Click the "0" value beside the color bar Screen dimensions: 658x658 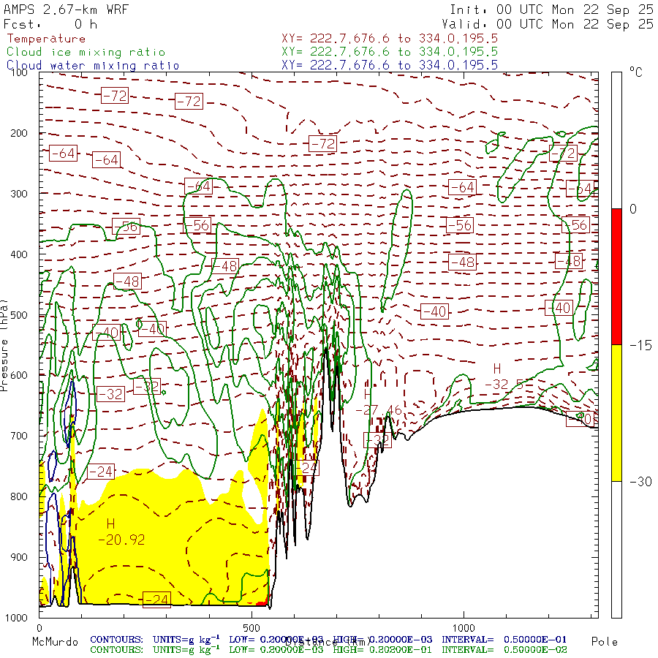[x=633, y=209]
